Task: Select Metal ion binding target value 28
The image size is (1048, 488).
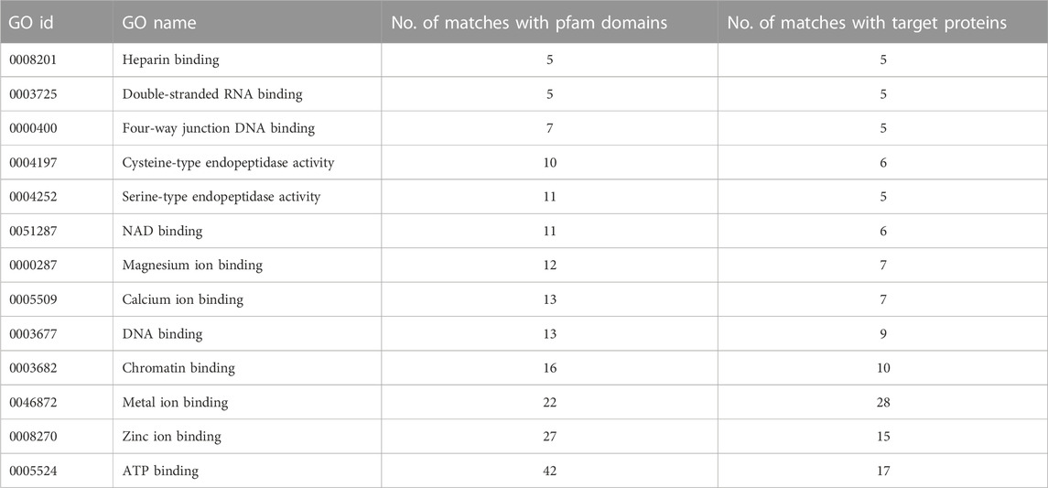Action: coord(883,403)
